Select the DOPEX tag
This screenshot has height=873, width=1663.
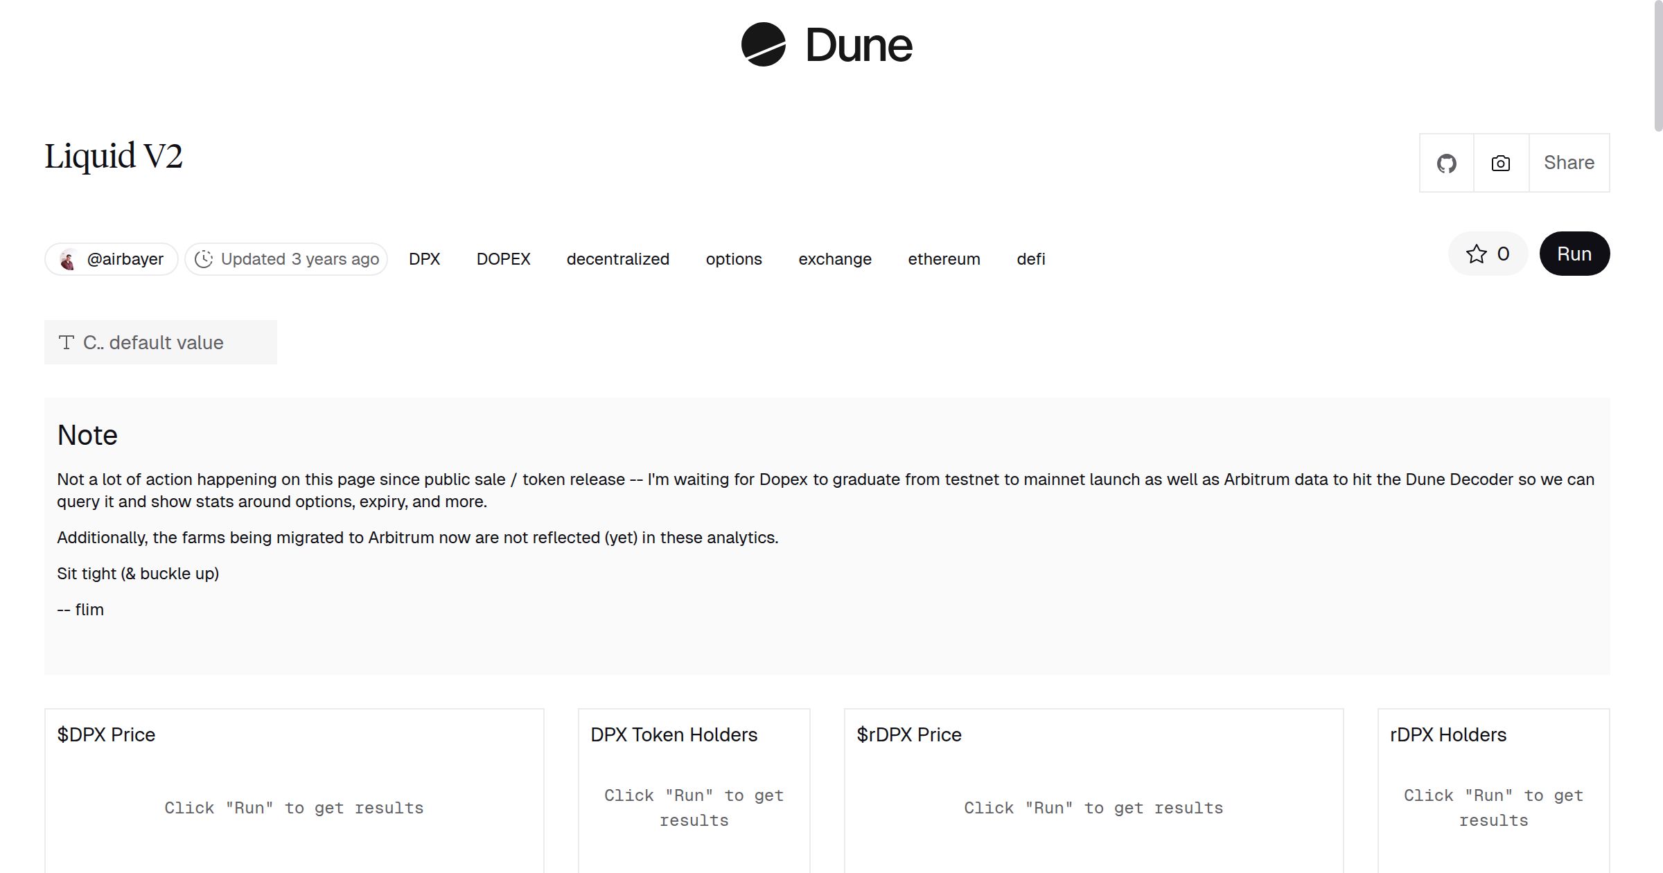503,259
